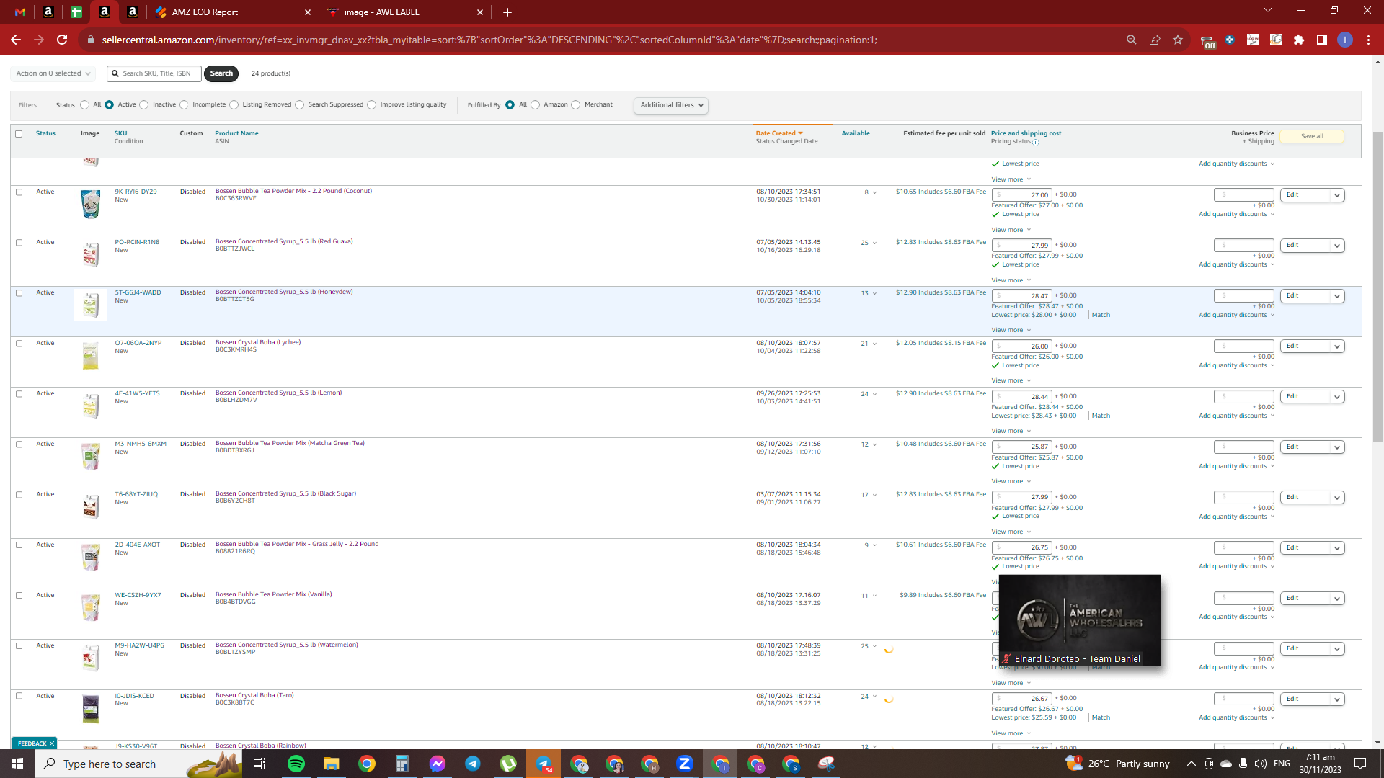
Task: Toggle browser side panel icon
Action: point(1322,40)
